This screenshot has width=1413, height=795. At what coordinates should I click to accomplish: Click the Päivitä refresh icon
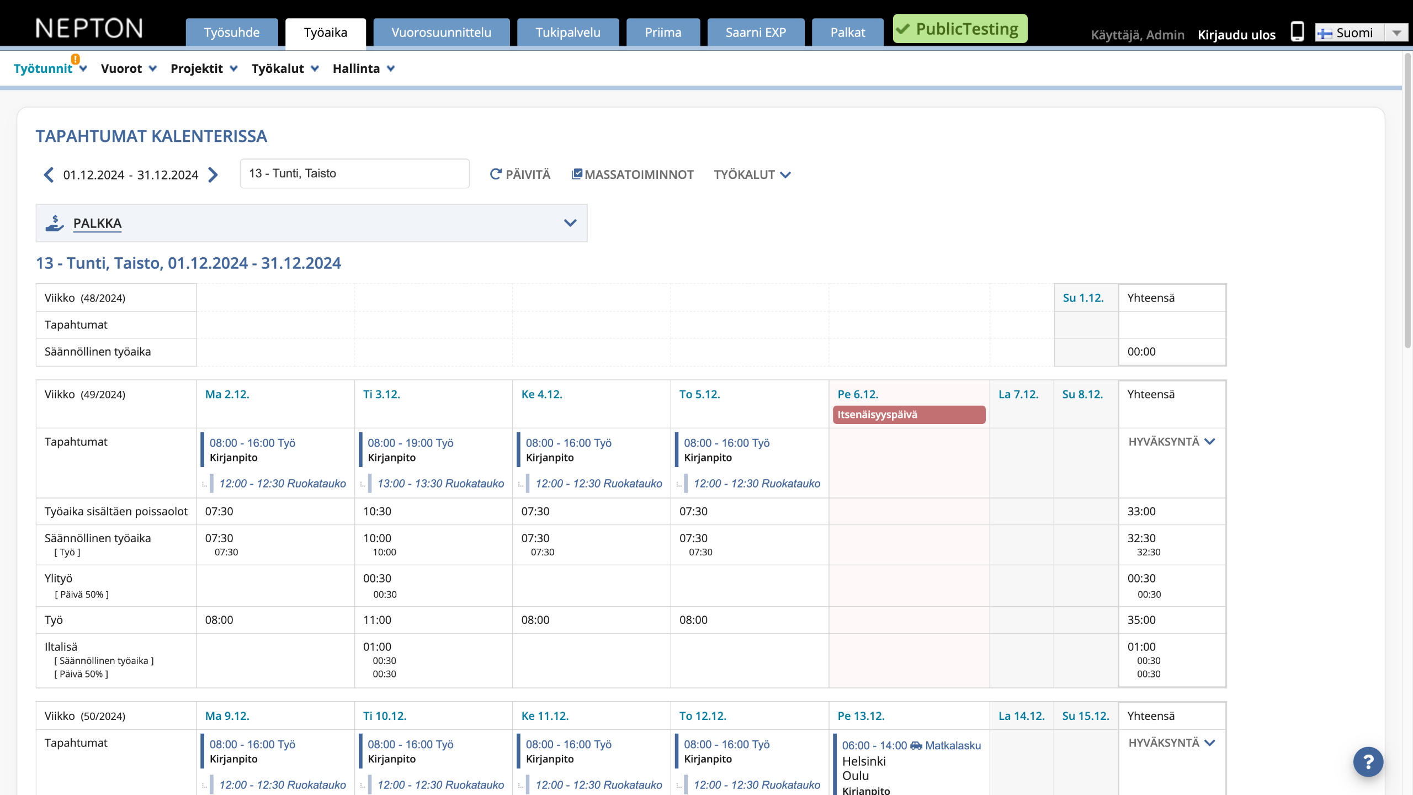pyautogui.click(x=496, y=174)
